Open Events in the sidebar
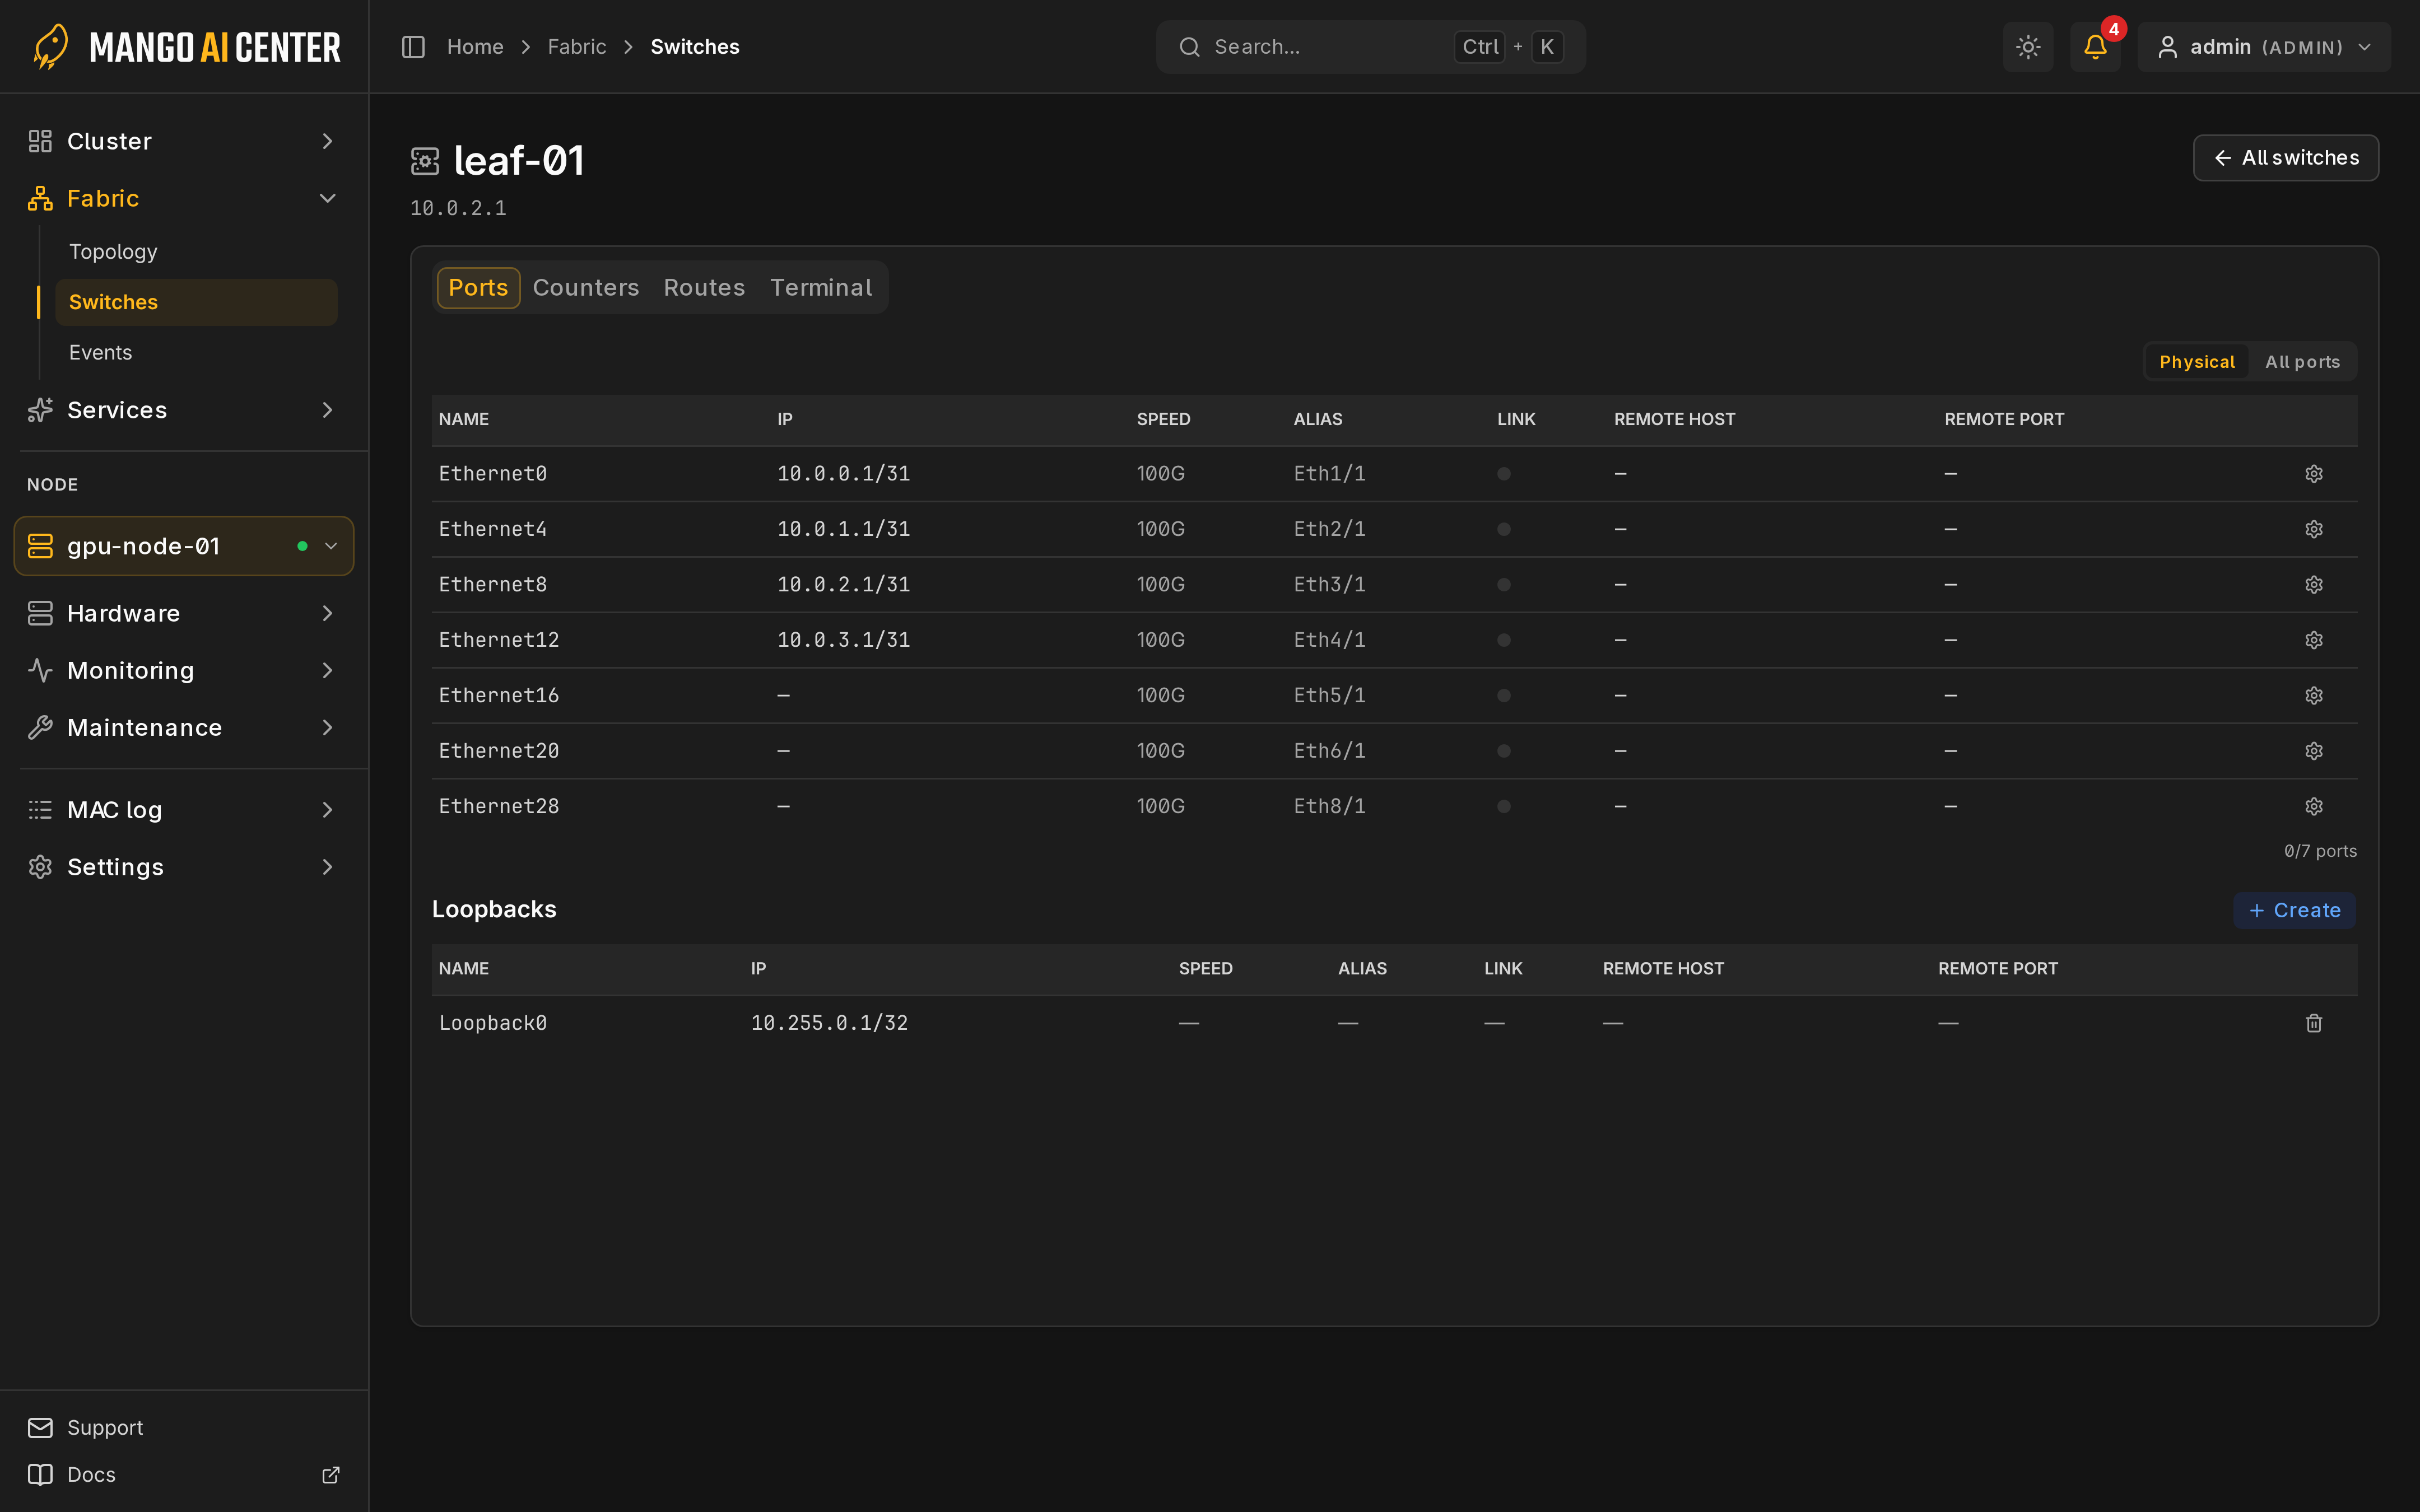 [196, 353]
